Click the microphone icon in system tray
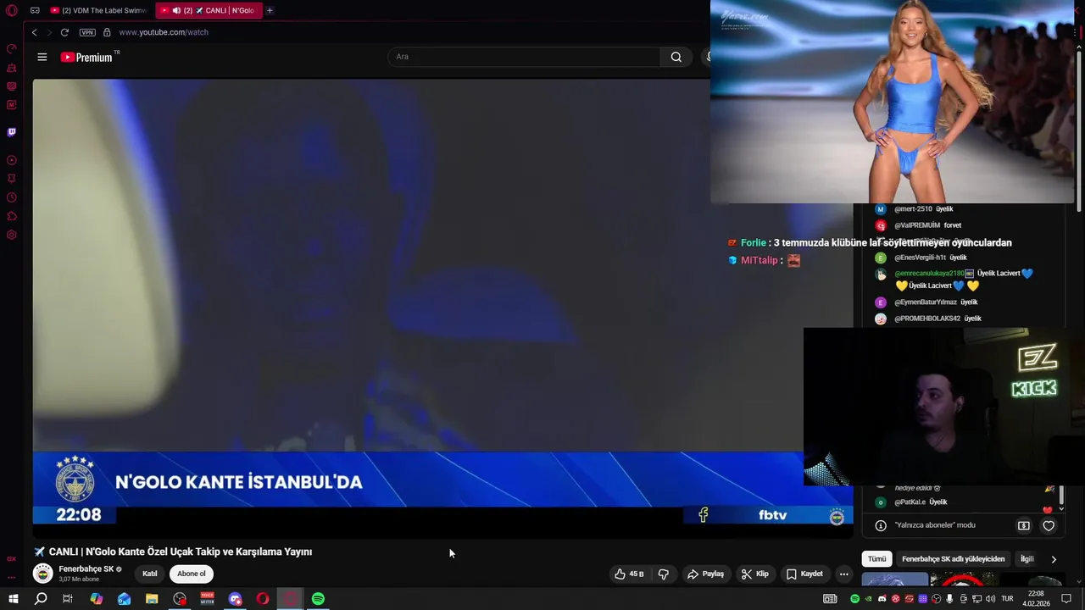Screen dimensions: 1085x610 click(x=949, y=599)
